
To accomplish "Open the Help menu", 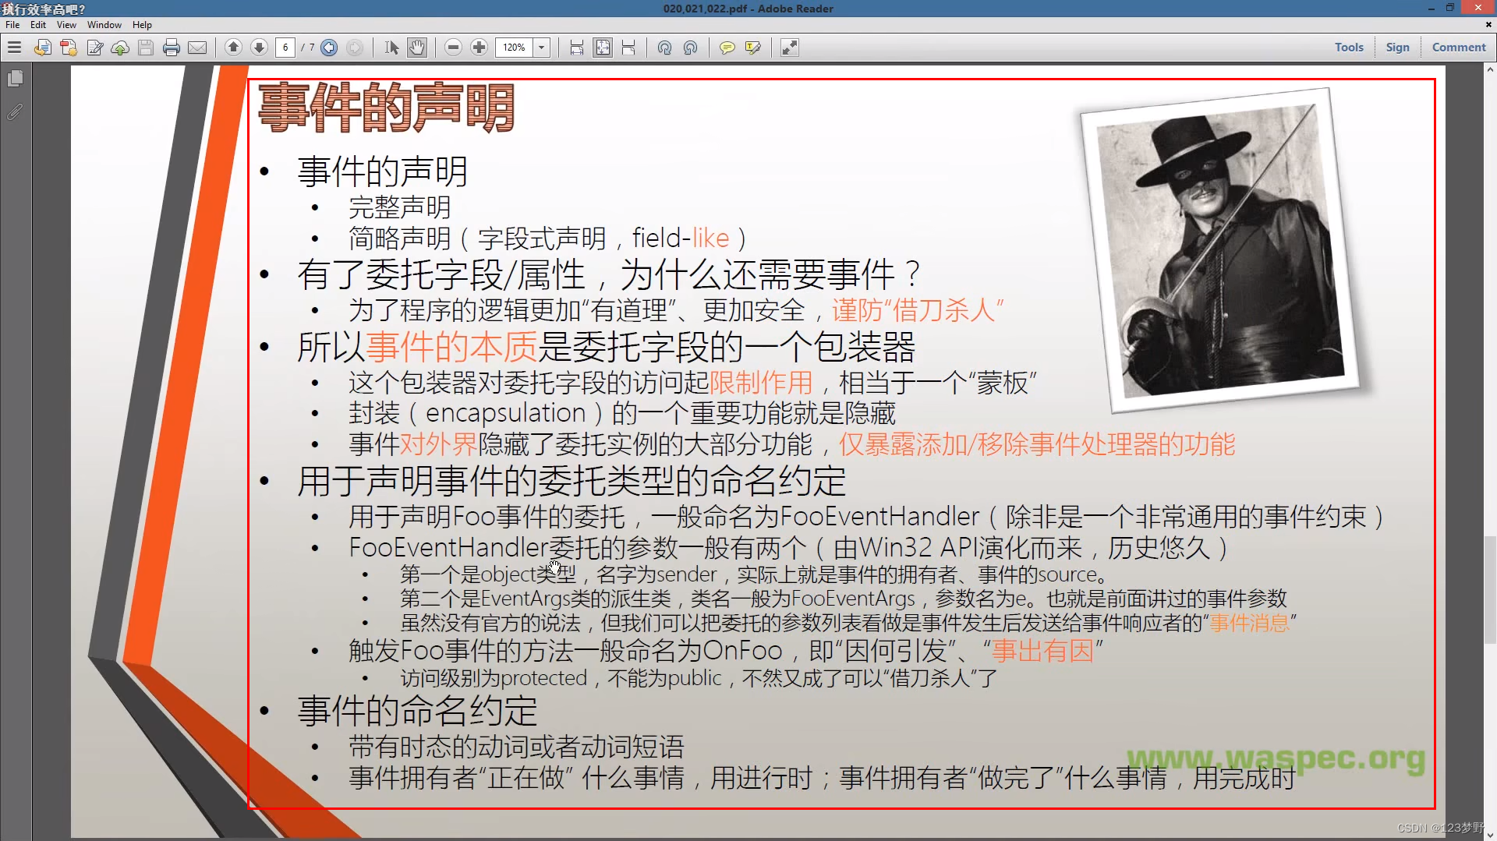I will tap(142, 25).
